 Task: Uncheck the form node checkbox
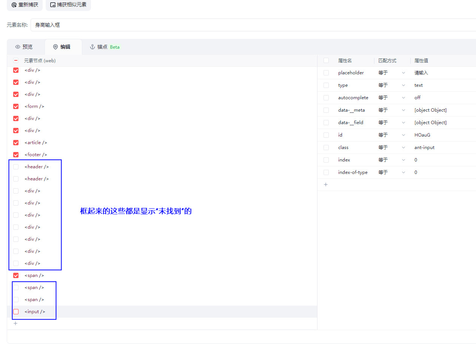16,106
